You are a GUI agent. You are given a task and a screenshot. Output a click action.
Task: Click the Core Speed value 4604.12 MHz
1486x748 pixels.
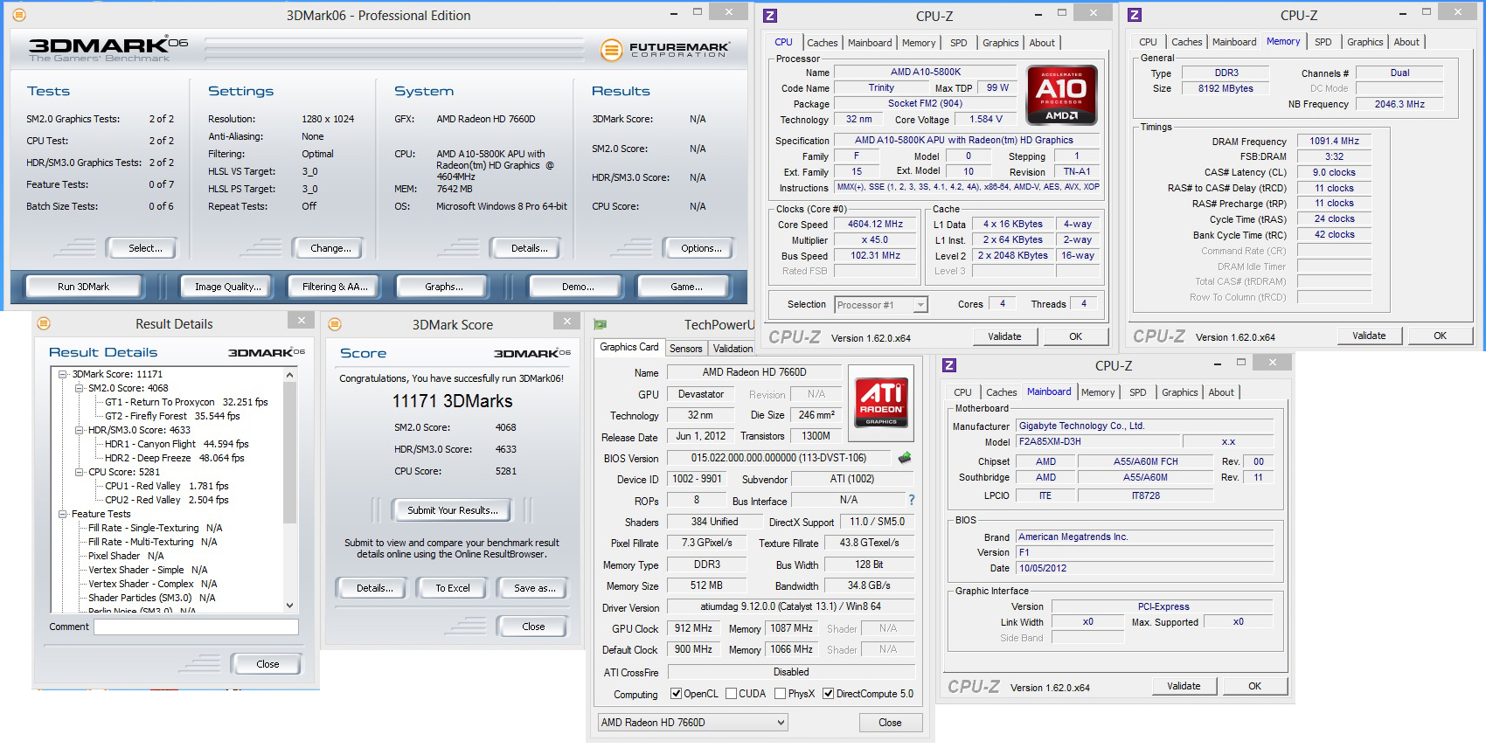[876, 225]
